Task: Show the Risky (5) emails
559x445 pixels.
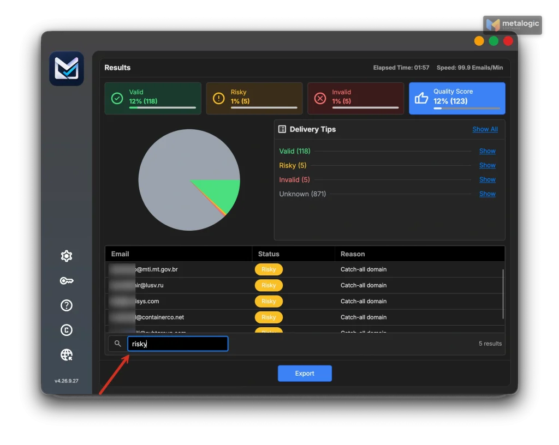Action: coord(487,165)
